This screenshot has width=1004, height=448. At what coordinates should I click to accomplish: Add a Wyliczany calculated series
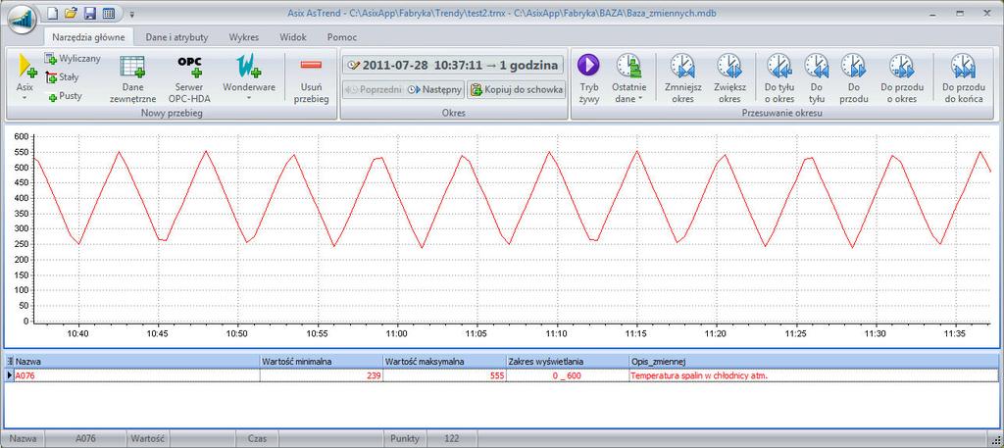click(73, 59)
